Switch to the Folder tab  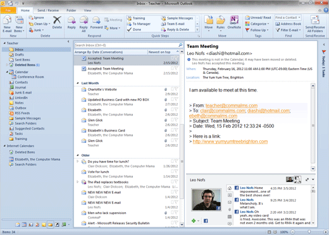[71, 10]
